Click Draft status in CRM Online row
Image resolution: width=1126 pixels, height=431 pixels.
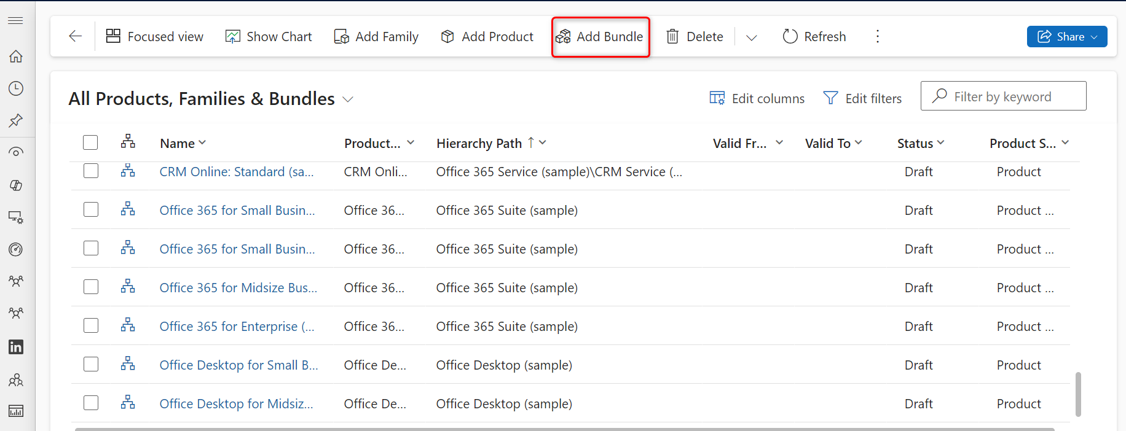(918, 172)
